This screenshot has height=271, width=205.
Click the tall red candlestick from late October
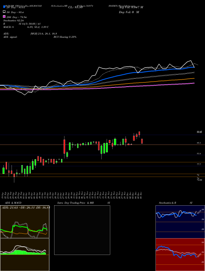[64, 147]
